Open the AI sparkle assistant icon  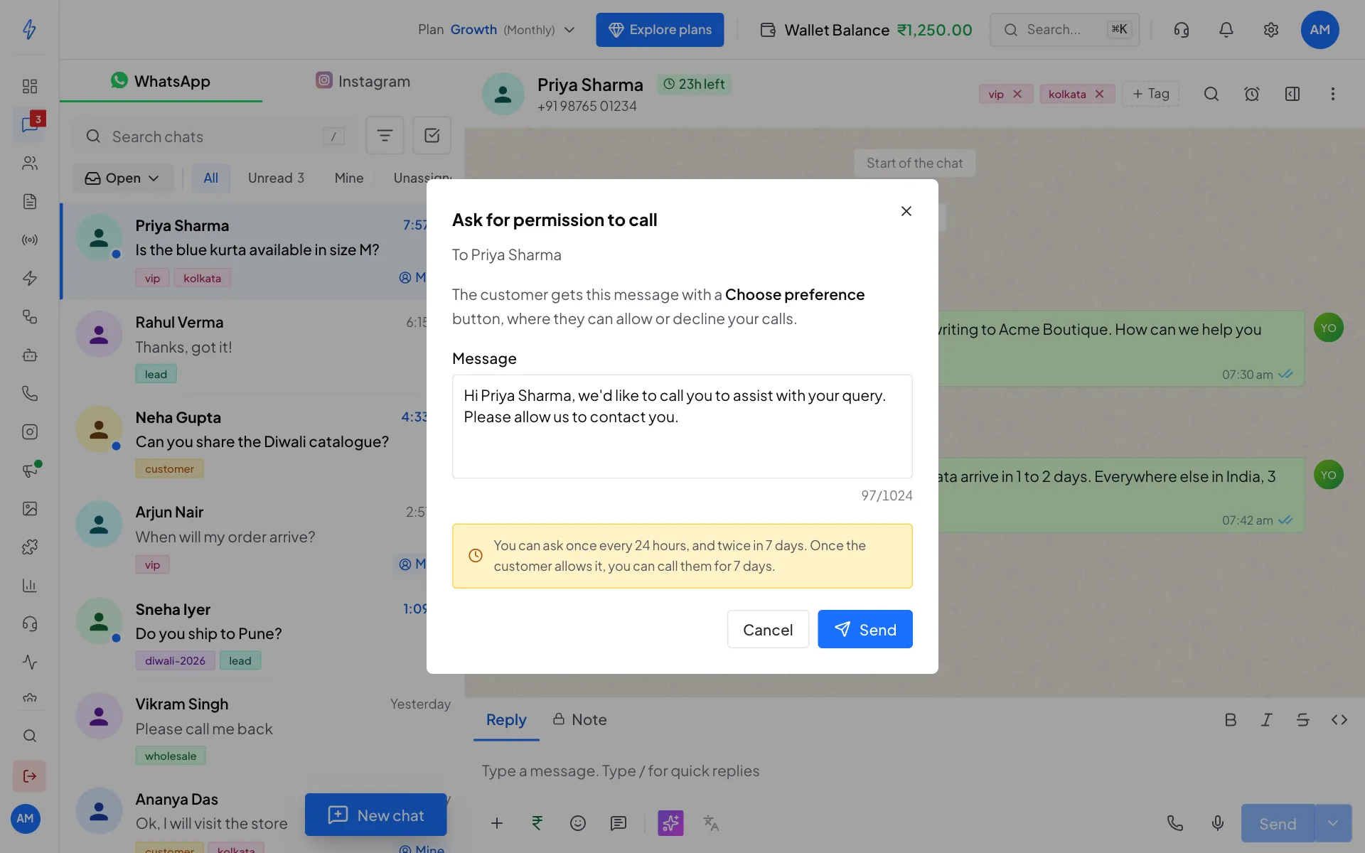pyautogui.click(x=670, y=823)
